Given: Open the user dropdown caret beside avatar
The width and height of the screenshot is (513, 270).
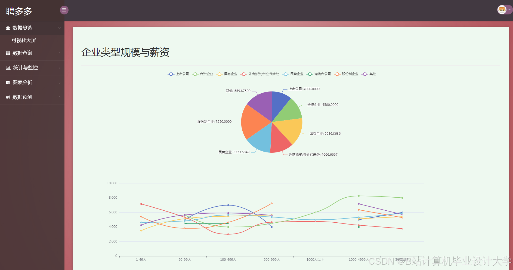Looking at the screenshot, I should pyautogui.click(x=509, y=10).
